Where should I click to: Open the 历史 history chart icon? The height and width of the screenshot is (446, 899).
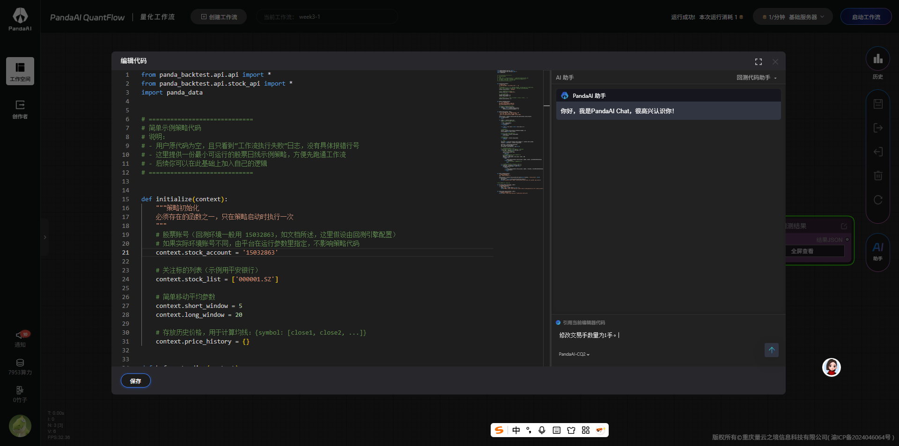point(877,59)
